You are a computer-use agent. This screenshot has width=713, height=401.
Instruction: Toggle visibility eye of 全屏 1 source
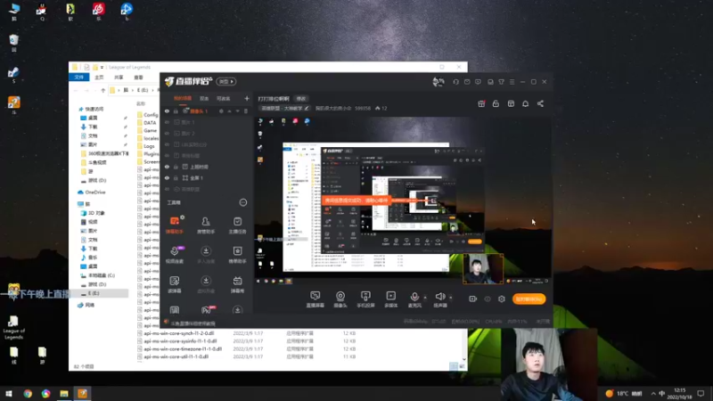pyautogui.click(x=167, y=177)
